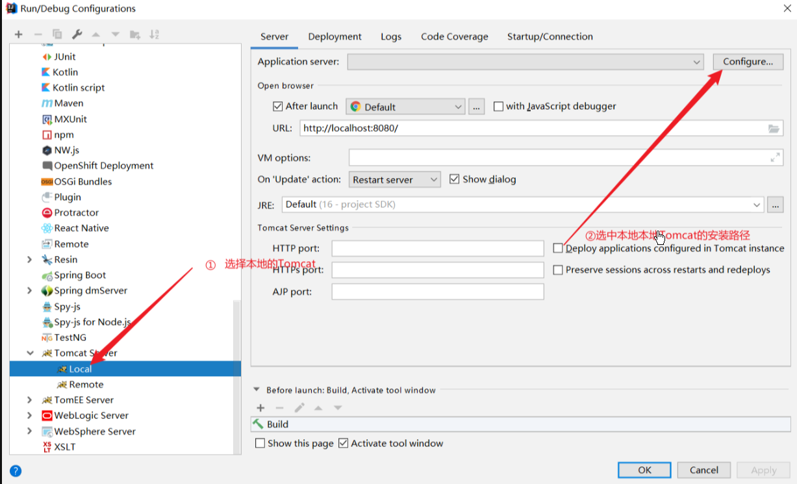Viewport: 797px width, 484px height.
Task: Add a new configuration with the top toolbar plus
Action: tap(18, 34)
